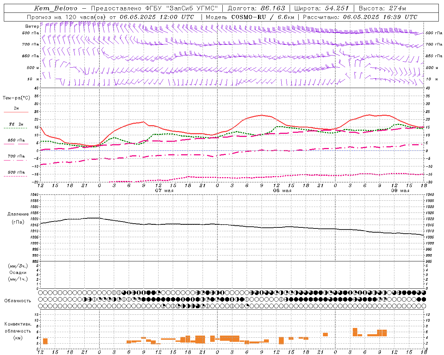Click the 07 мая date label

point(164,191)
